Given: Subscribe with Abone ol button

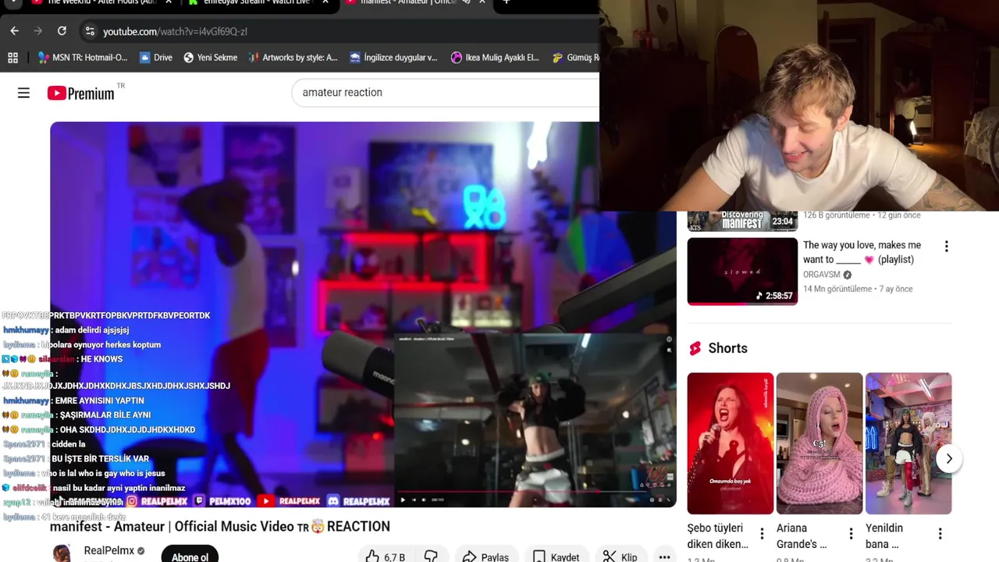Looking at the screenshot, I should point(190,556).
